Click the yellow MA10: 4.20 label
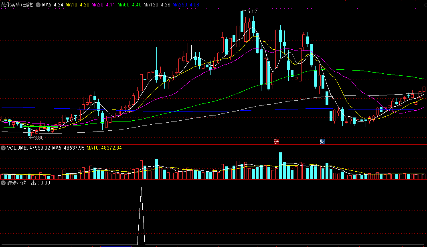The height and width of the screenshot is (247, 427). point(77,5)
